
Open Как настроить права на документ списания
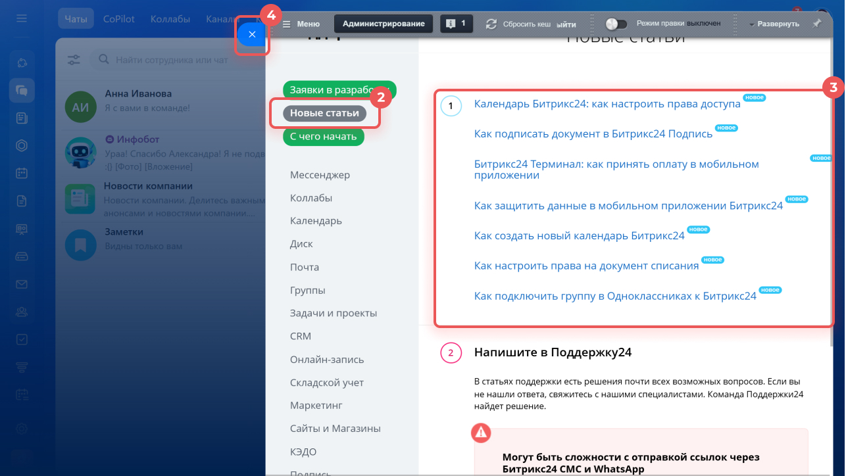[587, 266]
